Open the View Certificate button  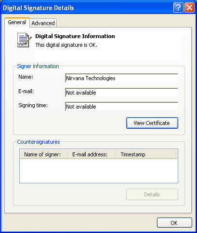[152, 123]
